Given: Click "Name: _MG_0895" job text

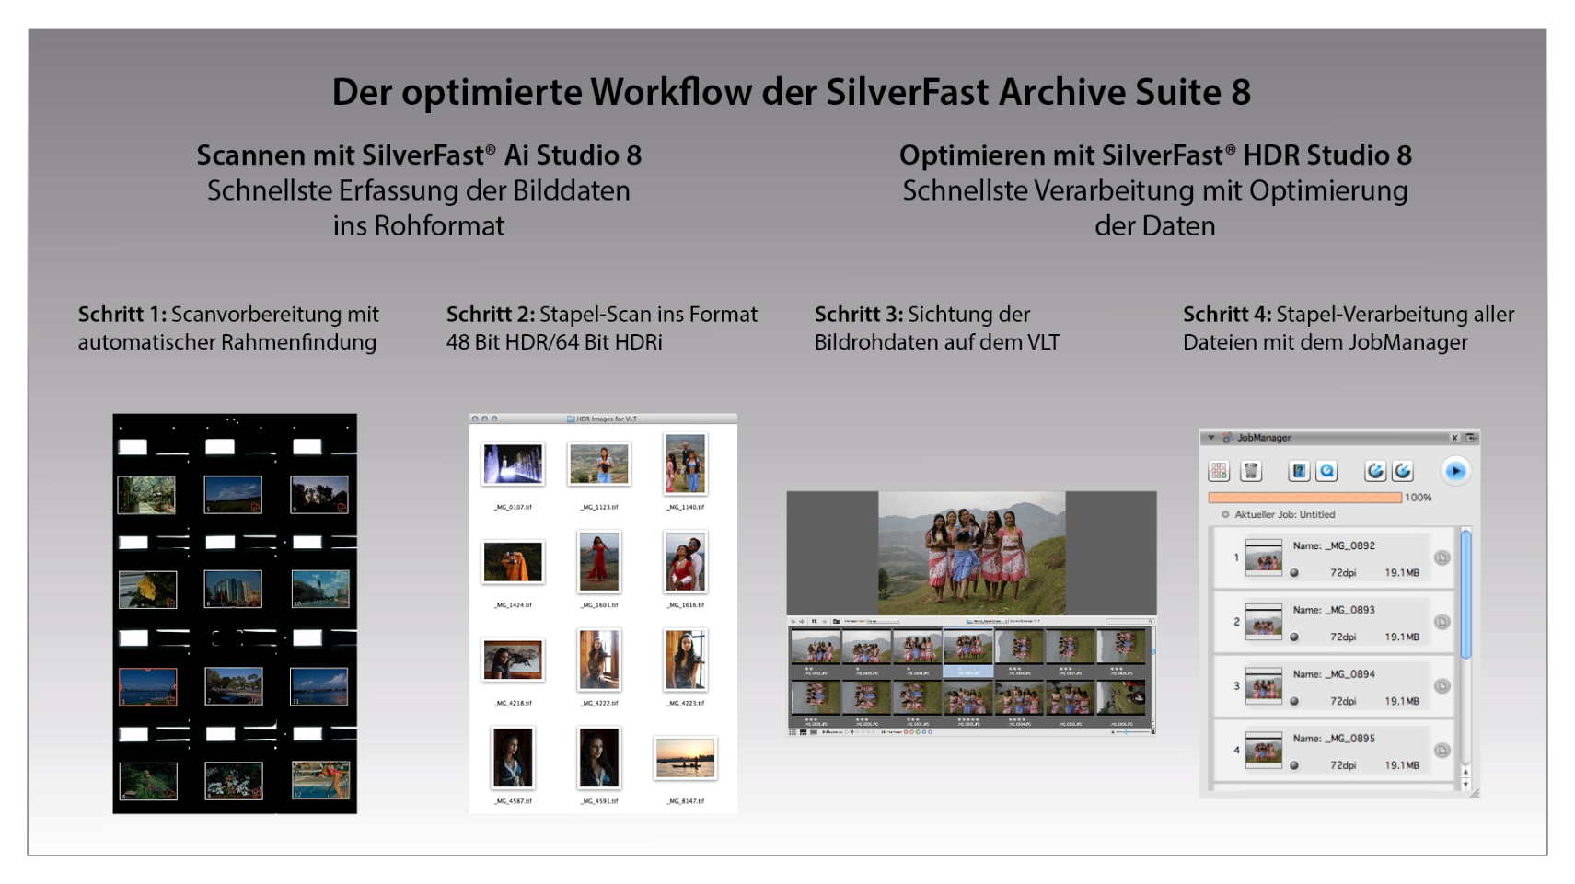Looking at the screenshot, I should coord(1334,739).
